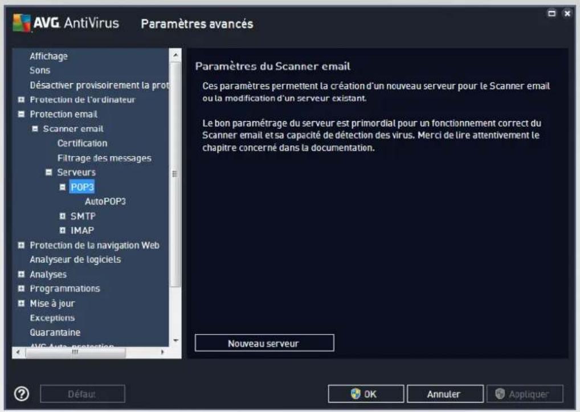Viewport: 580px width, 412px height.
Task: Click the tree scrollbar up arrow
Action: pos(175,55)
